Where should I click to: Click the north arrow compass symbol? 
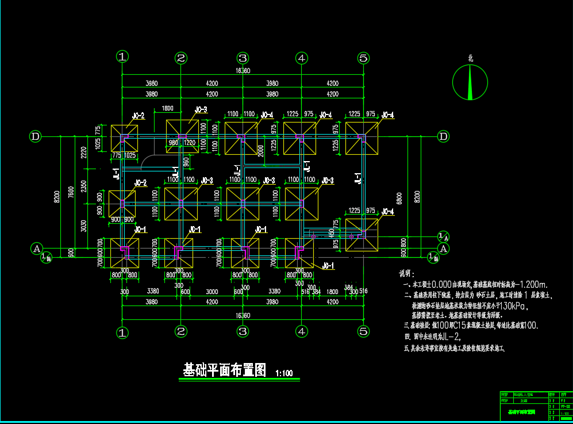[x=470, y=82]
